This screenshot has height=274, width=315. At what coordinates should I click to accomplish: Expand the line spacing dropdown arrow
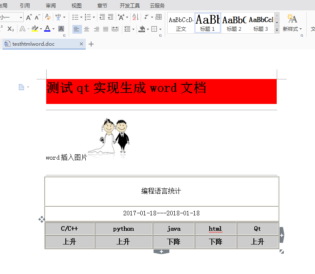[134, 29]
